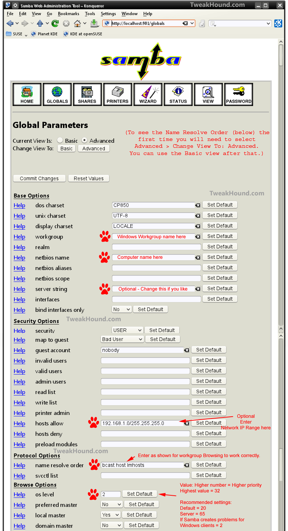Launch the Samba WIZARD icon

[x=148, y=94]
